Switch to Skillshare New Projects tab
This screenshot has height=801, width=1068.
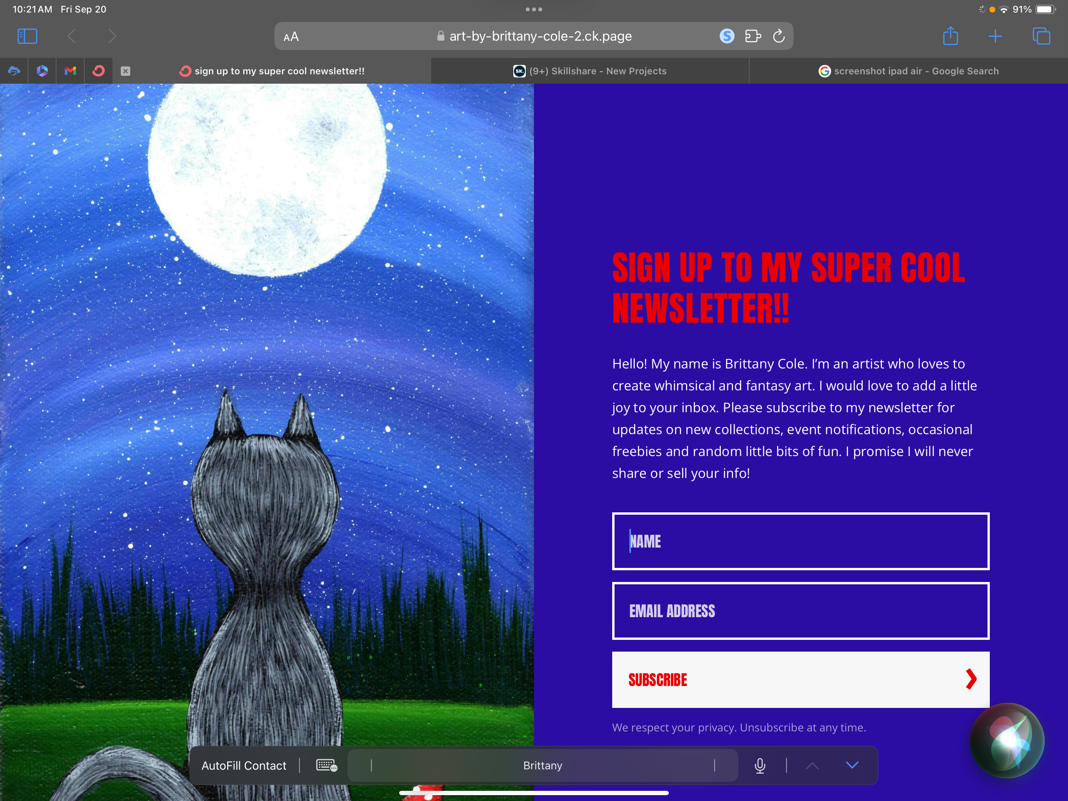(590, 71)
